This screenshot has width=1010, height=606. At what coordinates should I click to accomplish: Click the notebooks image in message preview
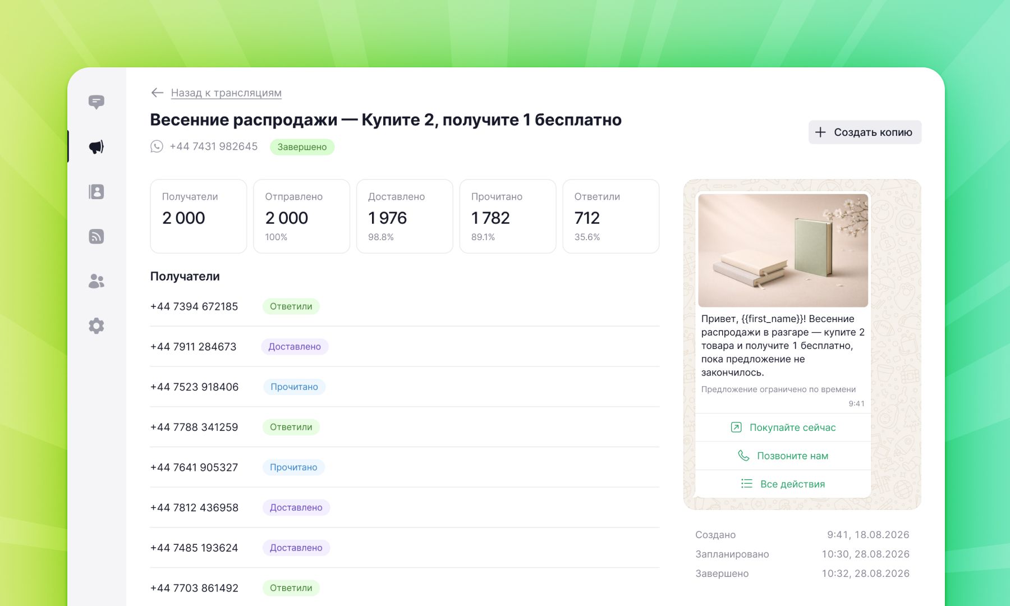point(783,250)
